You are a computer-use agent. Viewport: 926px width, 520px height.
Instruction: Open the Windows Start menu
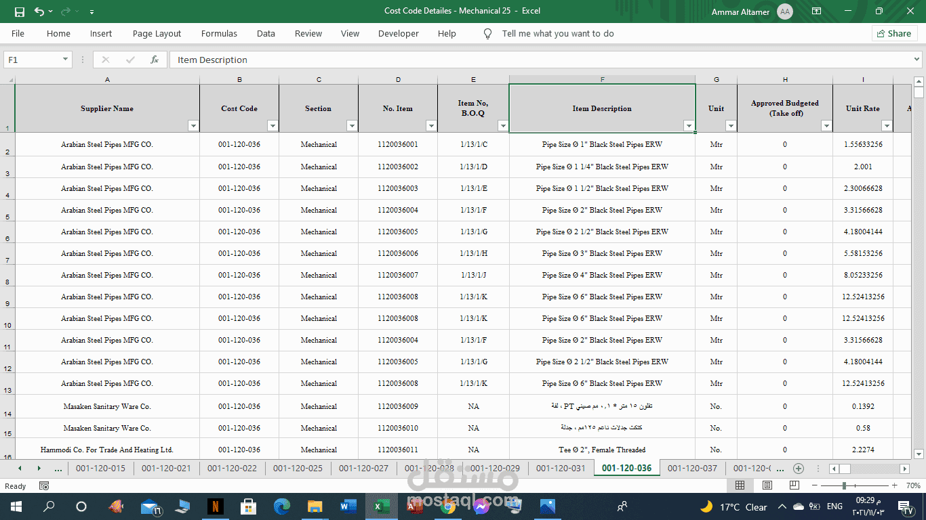click(16, 506)
